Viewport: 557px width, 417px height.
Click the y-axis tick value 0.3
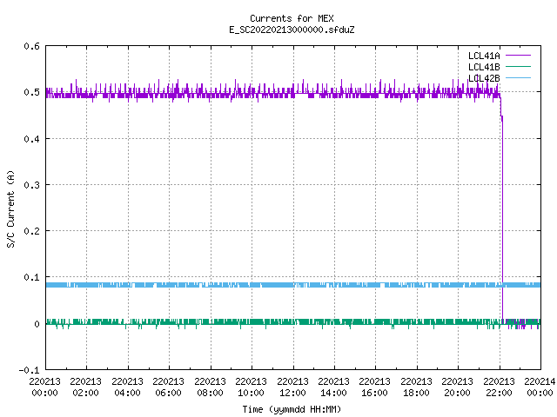coord(31,185)
